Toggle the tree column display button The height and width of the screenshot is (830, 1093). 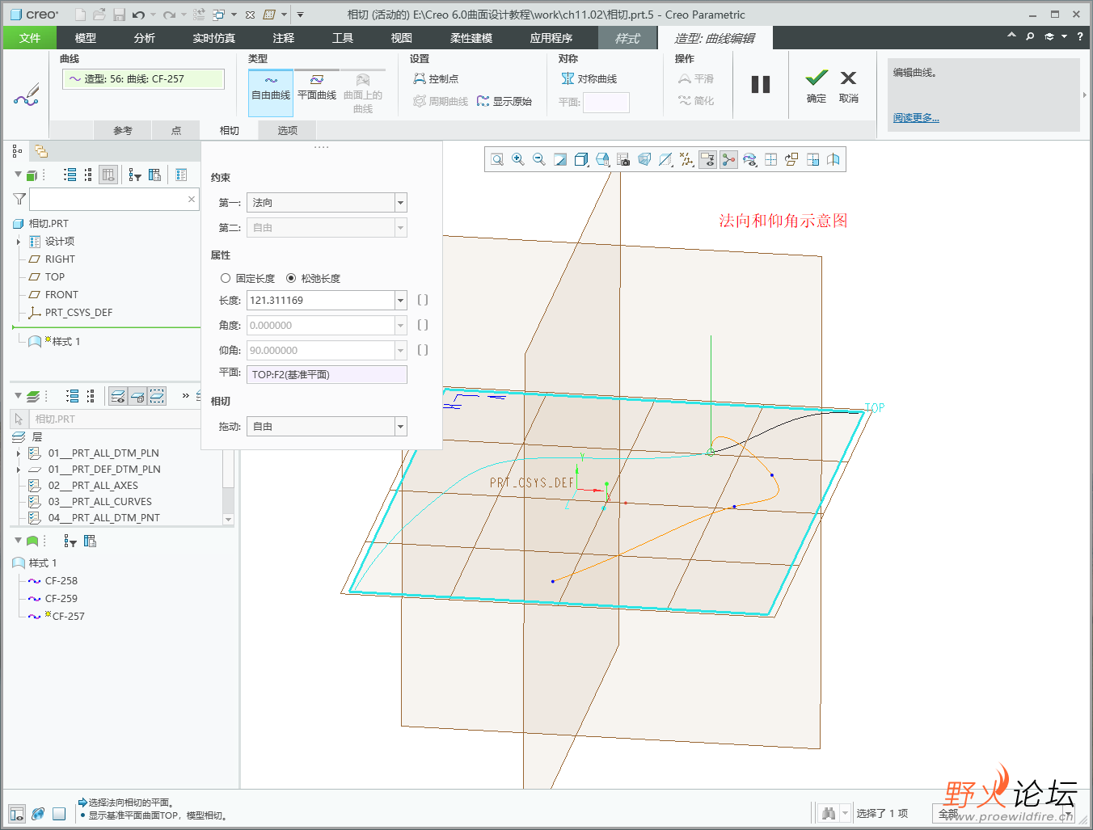pos(109,175)
